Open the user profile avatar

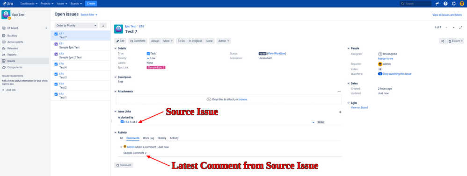[x=462, y=4]
